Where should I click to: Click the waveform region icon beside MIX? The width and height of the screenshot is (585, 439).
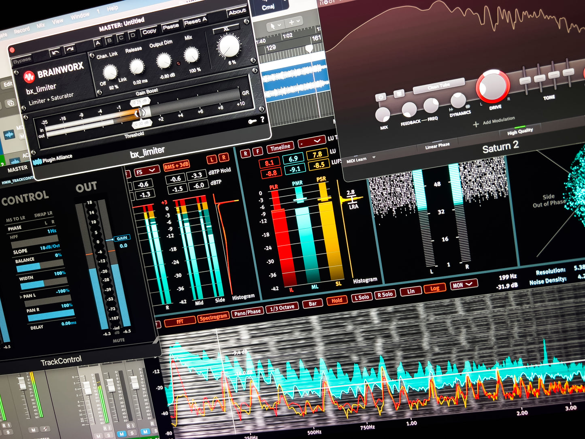(9, 134)
